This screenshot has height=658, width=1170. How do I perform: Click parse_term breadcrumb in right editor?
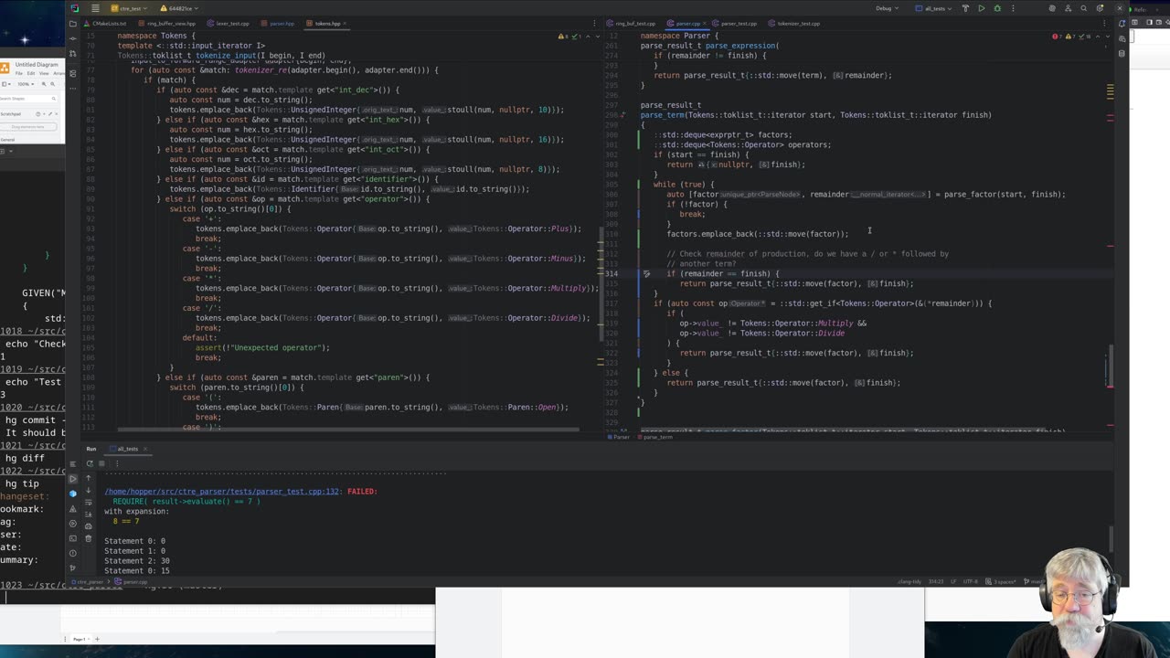tap(656, 437)
